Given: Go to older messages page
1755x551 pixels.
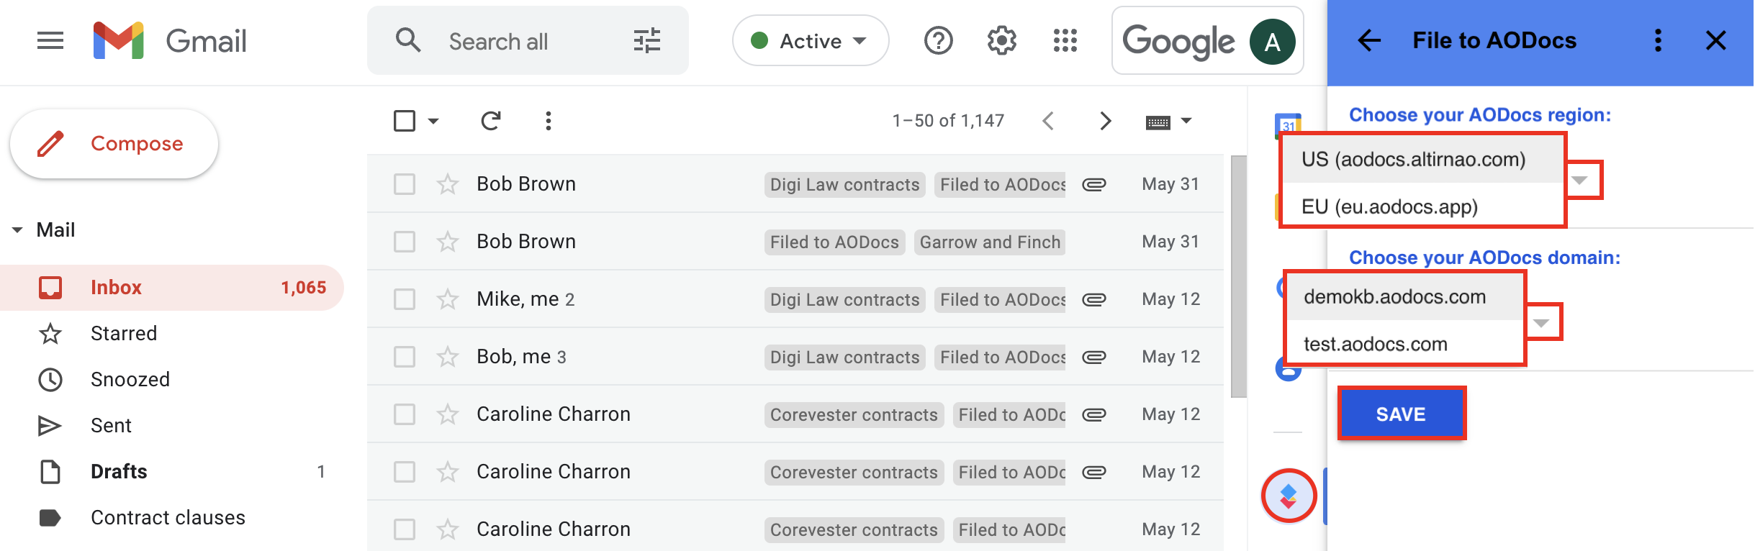Looking at the screenshot, I should [1106, 121].
